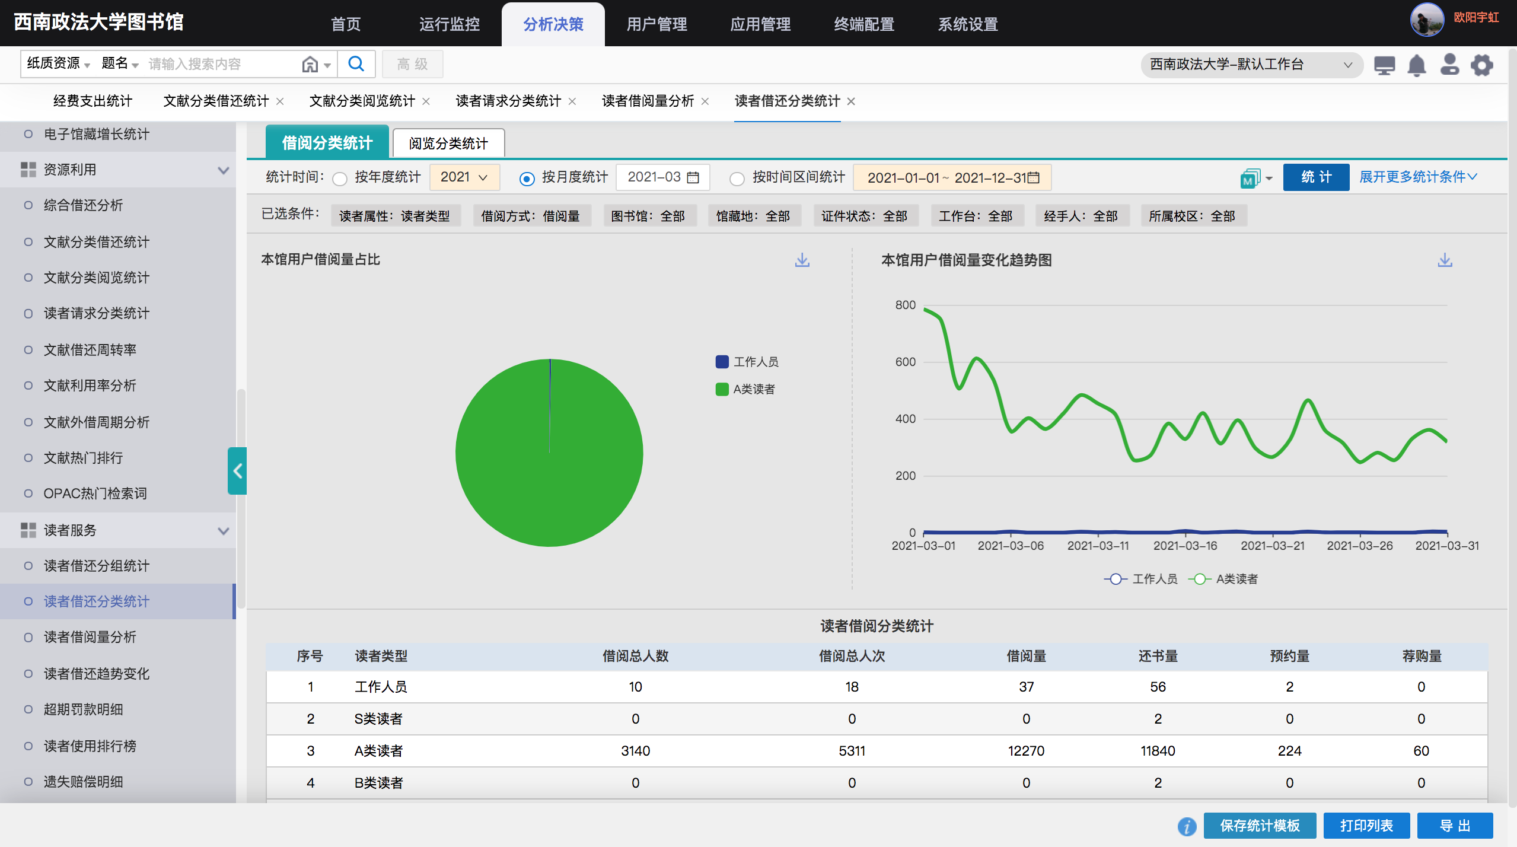Click the notification bell icon
The height and width of the screenshot is (847, 1517).
tap(1417, 65)
